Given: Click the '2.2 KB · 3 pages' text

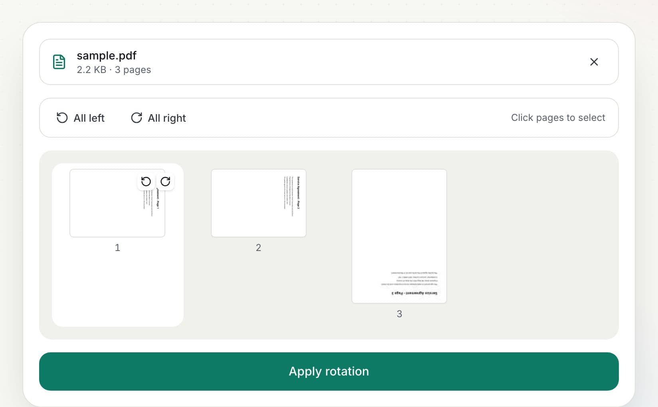Looking at the screenshot, I should (x=114, y=70).
